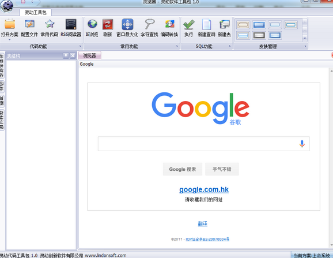Click the round pink quick access icon
333x258 pixels.
pos(23,2)
